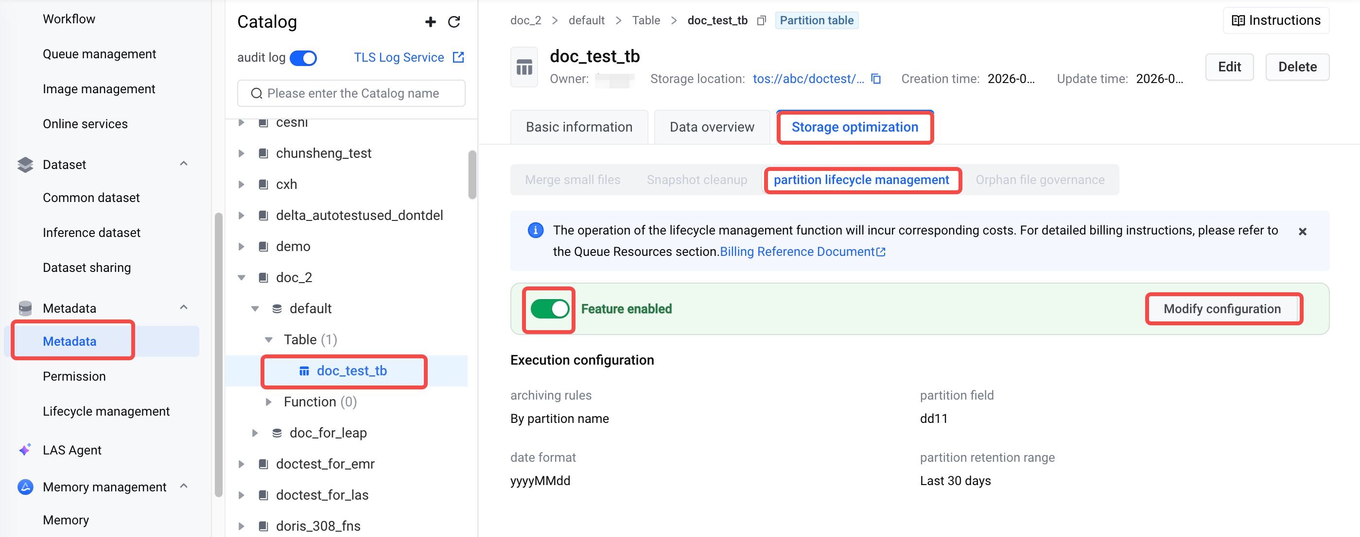The height and width of the screenshot is (537, 1360).
Task: Collapse the Dataset menu section
Action: coord(184,164)
